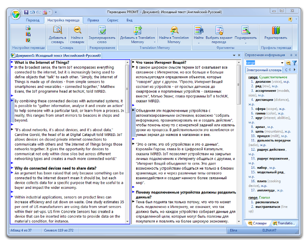The height and width of the screenshot is (240, 306).
Task: Expand Добавить в Translation Memory dropdown arrow
Action: [154, 42]
